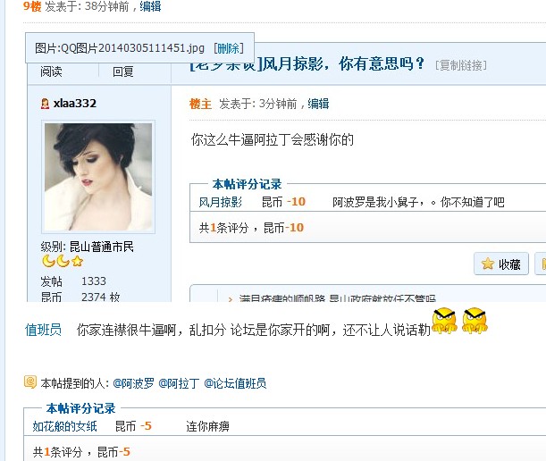Click the first angry yellow emoji
Image resolution: width=546 pixels, height=461 pixels.
point(444,321)
